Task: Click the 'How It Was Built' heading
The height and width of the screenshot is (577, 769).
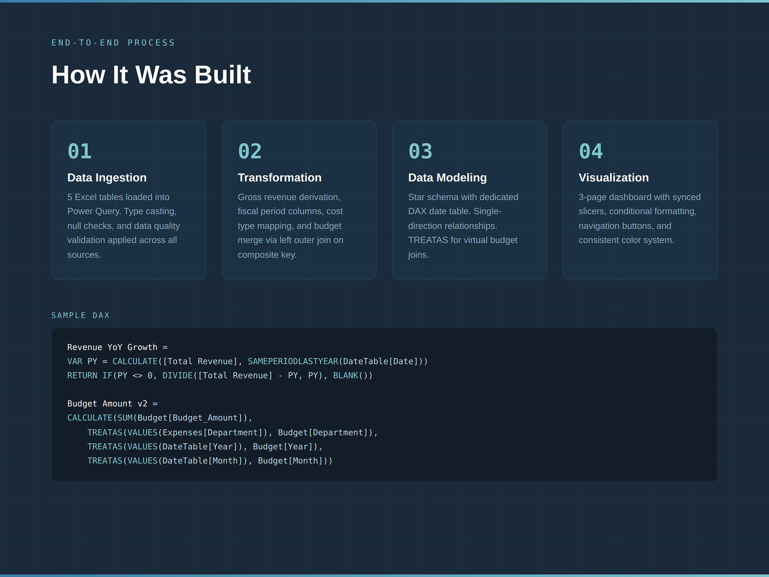Action: pyautogui.click(x=151, y=75)
